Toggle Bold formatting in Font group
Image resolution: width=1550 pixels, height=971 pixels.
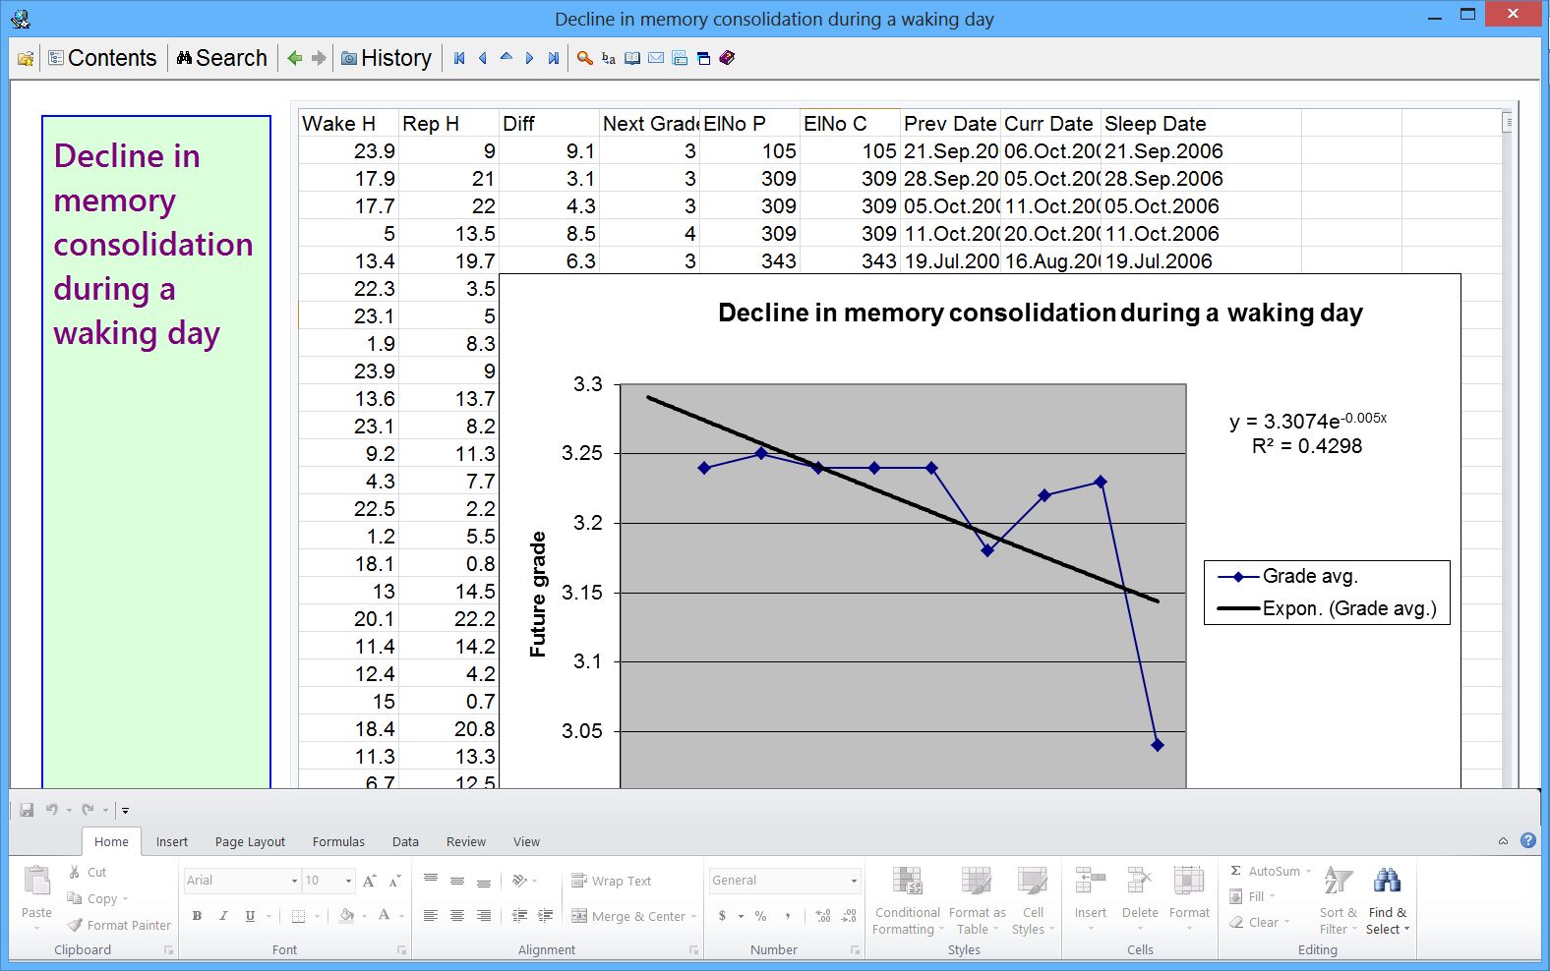[x=197, y=916]
